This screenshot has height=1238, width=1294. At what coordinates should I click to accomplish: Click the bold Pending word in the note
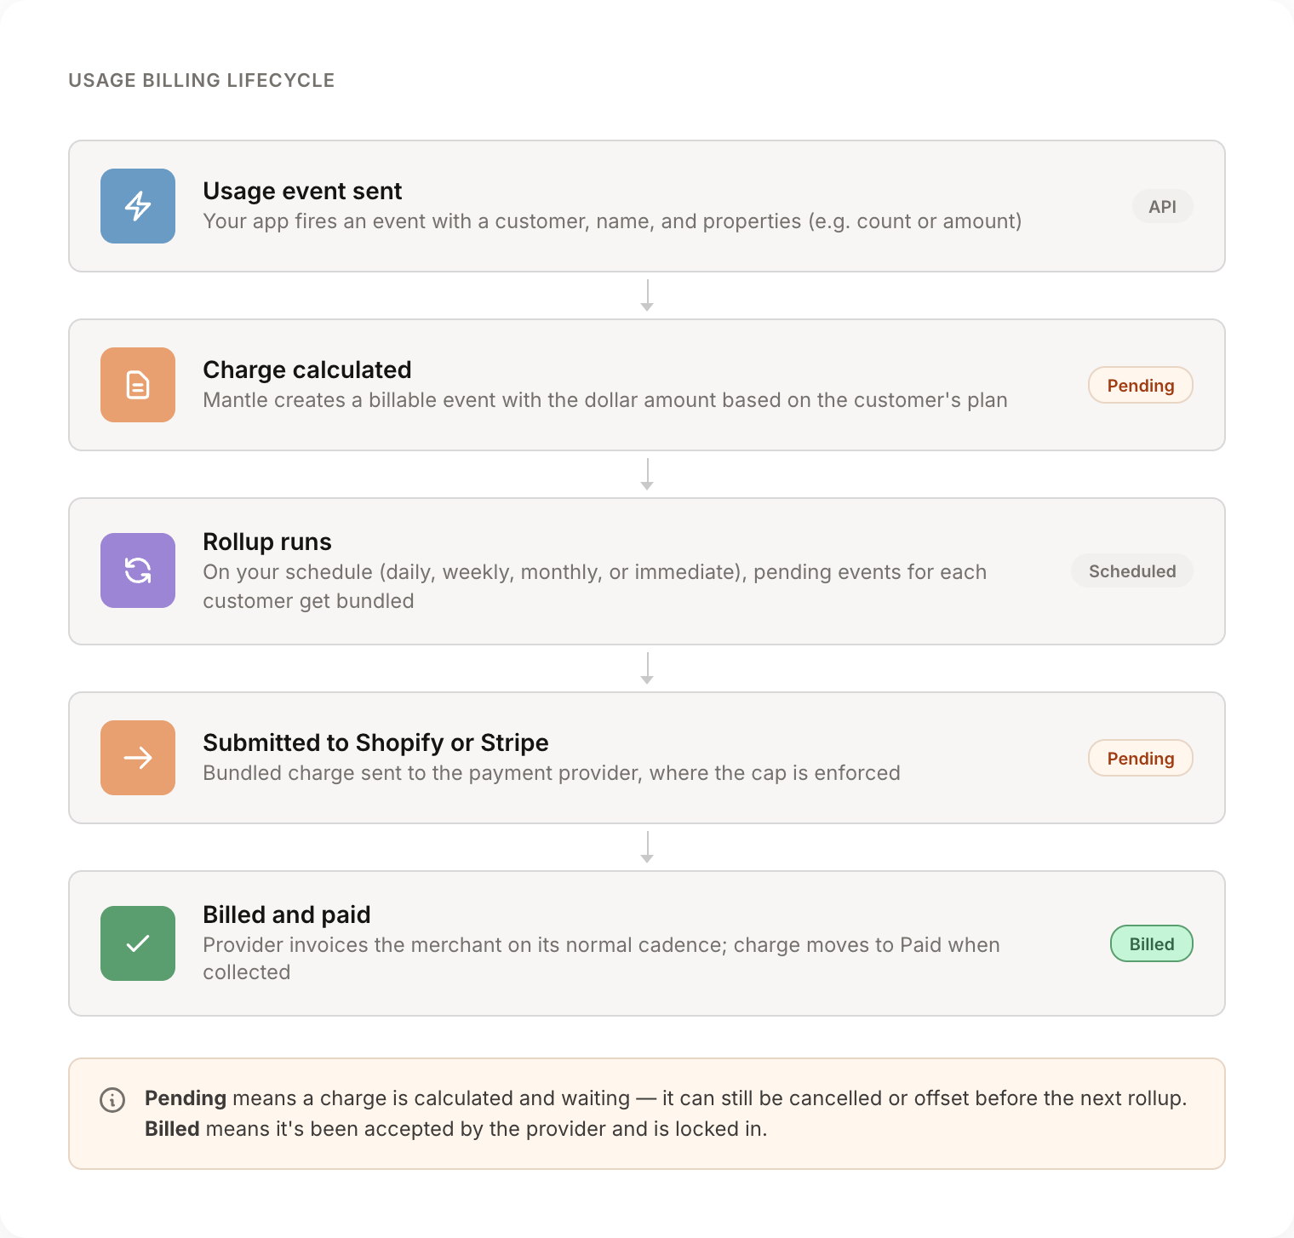point(186,1098)
